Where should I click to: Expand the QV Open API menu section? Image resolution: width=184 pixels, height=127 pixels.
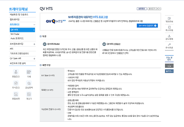click(34, 59)
